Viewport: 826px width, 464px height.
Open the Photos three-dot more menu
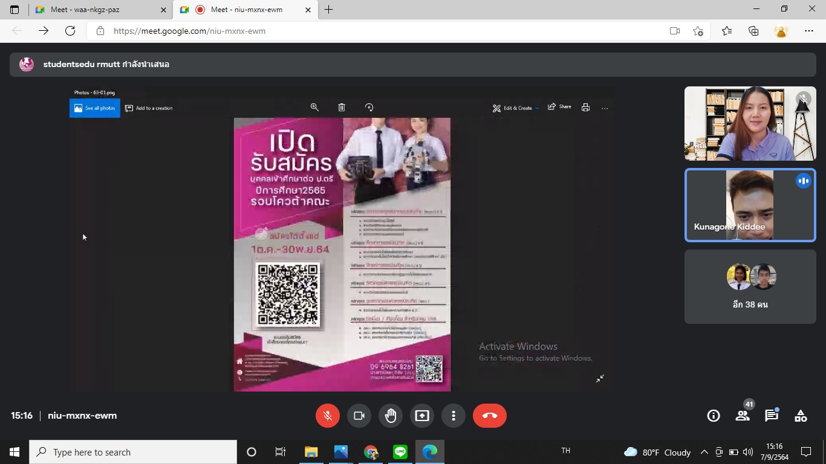point(605,108)
